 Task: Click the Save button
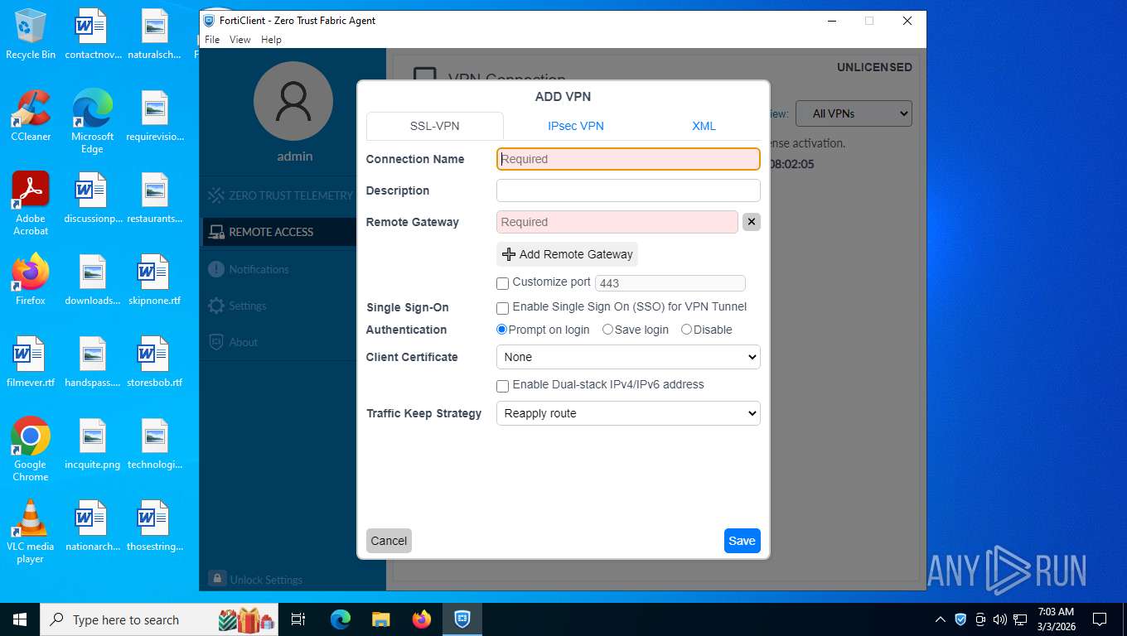tap(742, 541)
